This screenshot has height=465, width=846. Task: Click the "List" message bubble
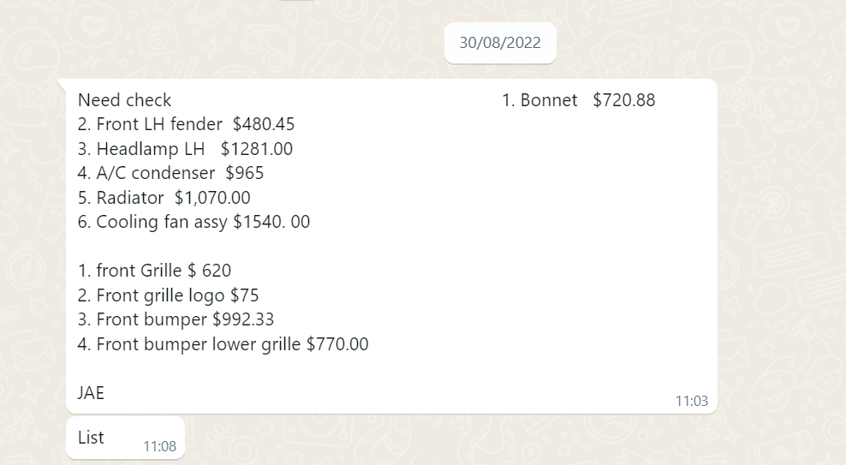[x=91, y=438]
